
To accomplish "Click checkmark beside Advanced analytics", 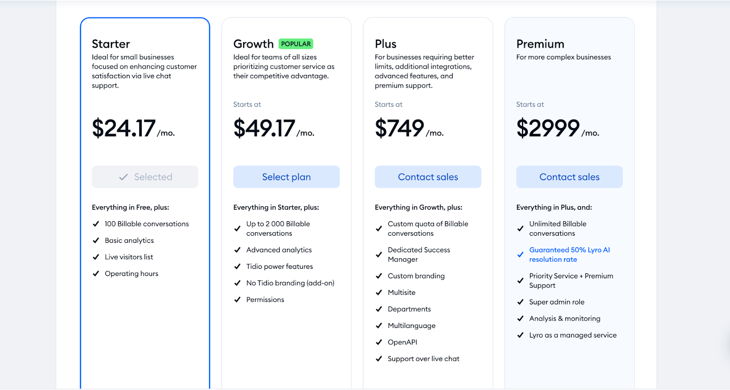I will point(237,250).
